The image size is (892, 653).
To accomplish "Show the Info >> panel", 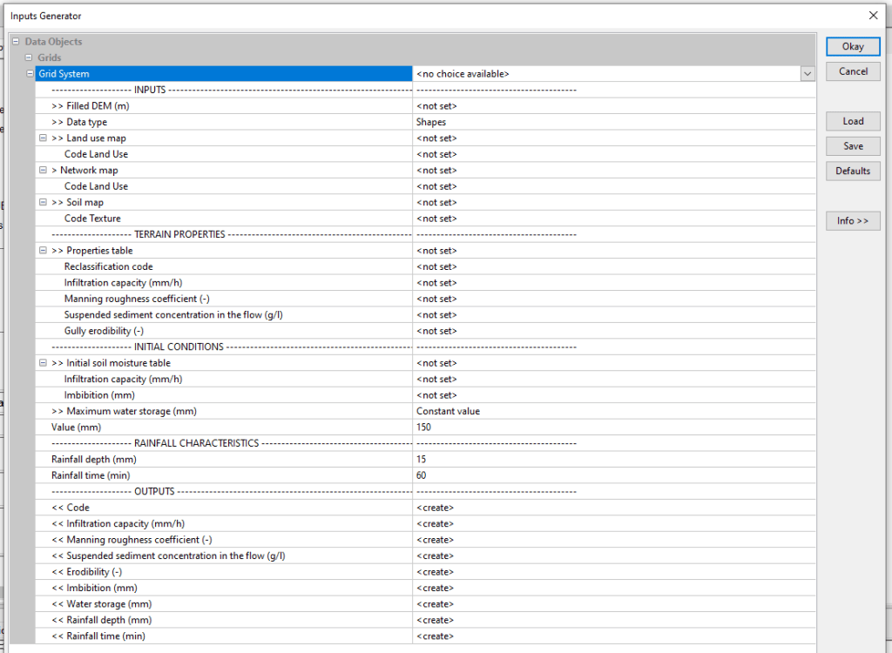I will coord(853,221).
